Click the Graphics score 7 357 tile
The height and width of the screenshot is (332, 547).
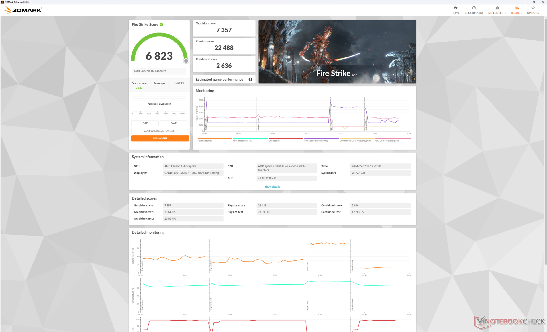(x=224, y=28)
